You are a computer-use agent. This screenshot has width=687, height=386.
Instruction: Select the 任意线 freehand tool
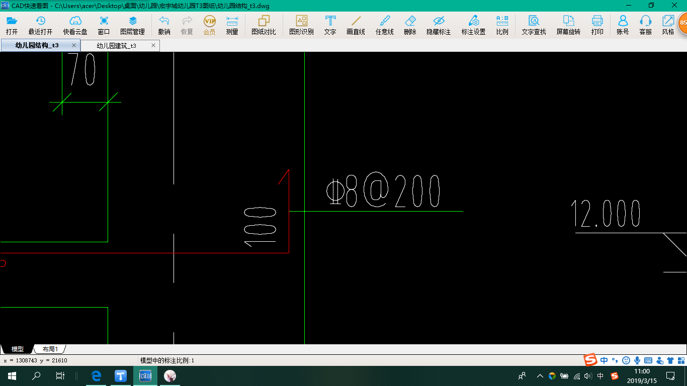click(385, 25)
